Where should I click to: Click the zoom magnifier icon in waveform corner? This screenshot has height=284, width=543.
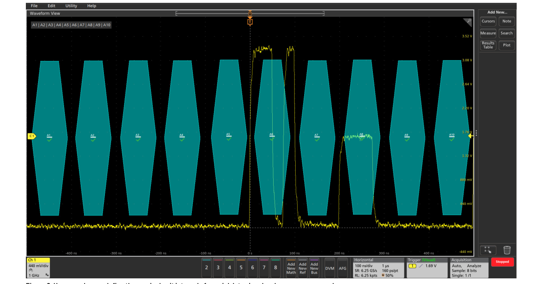click(467, 23)
